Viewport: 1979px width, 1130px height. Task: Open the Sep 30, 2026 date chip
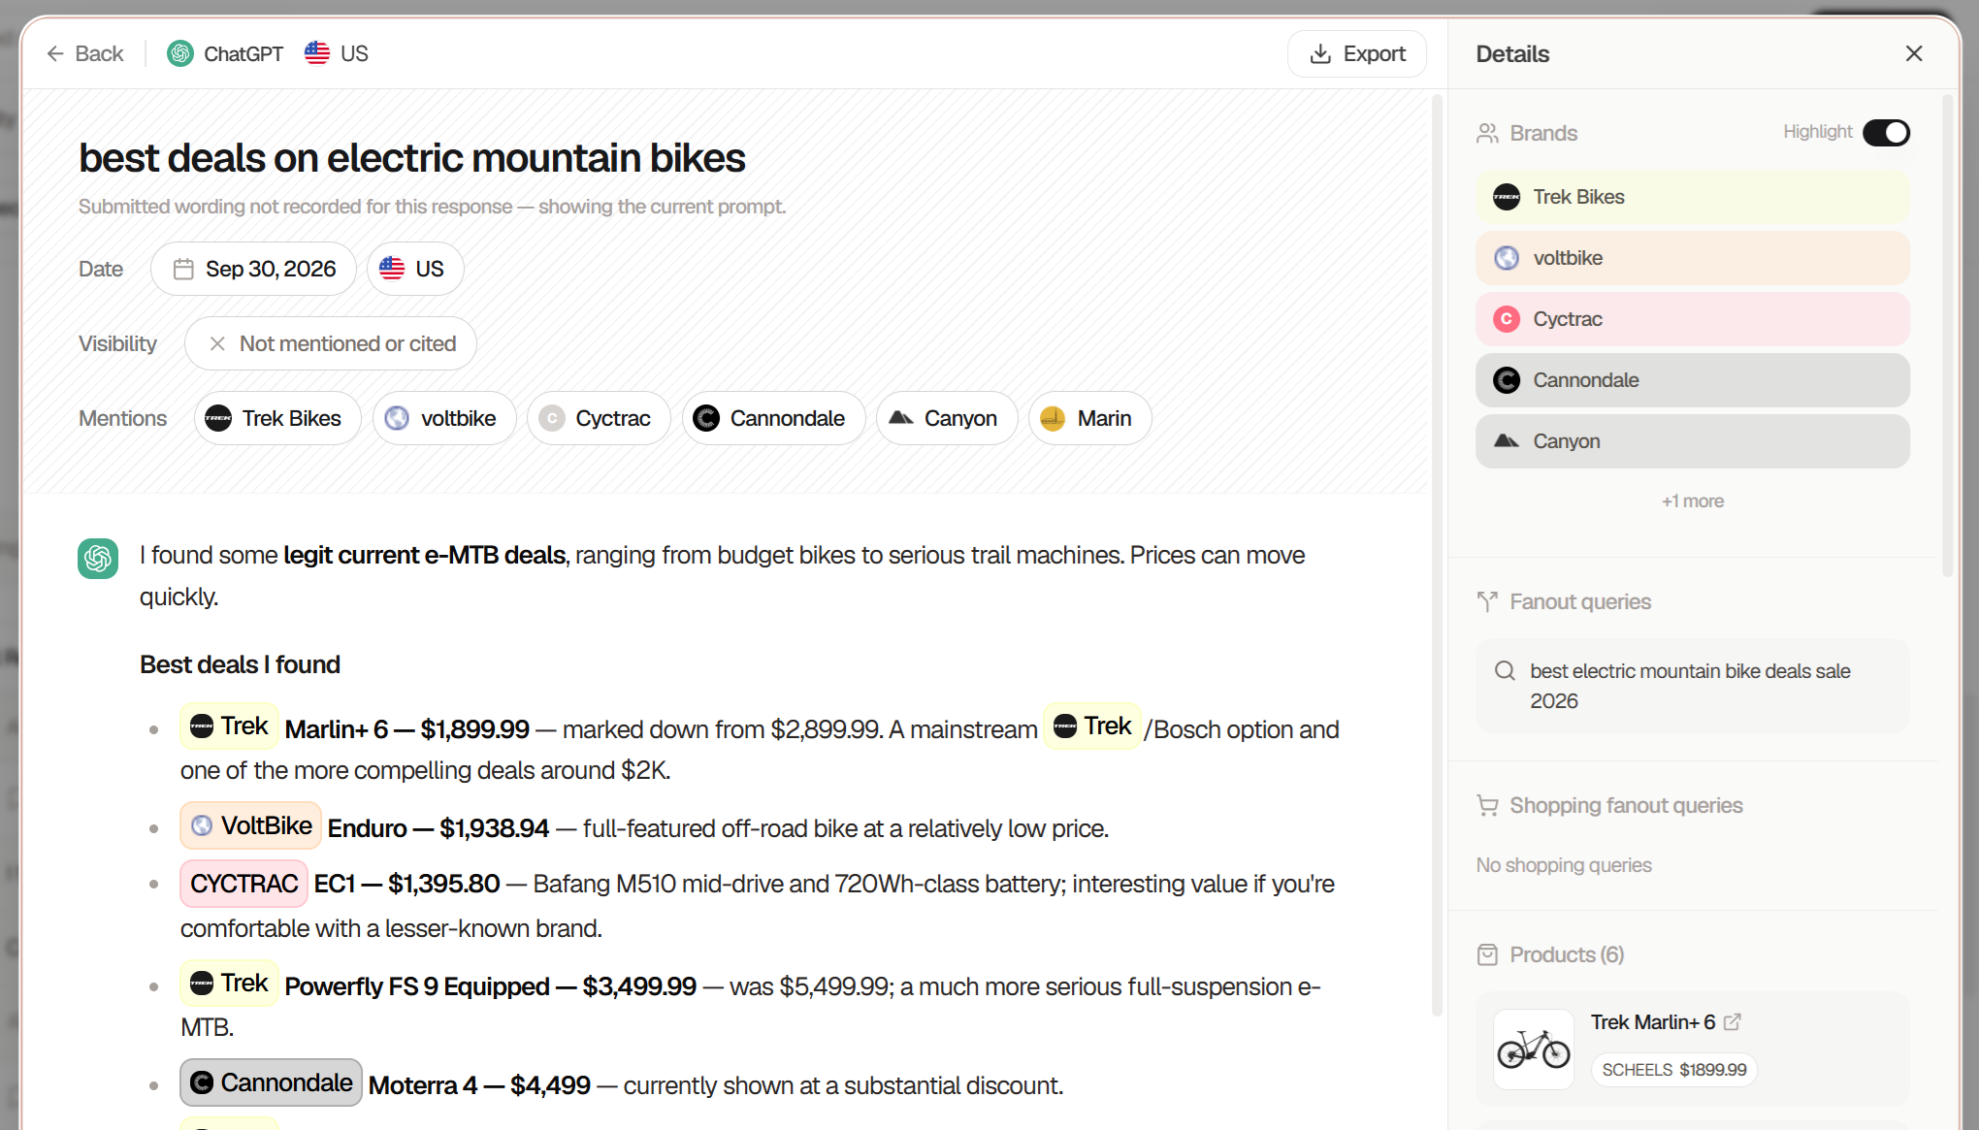(x=253, y=269)
